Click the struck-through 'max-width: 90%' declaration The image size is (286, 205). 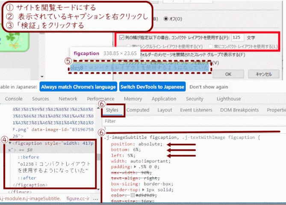click(131, 173)
